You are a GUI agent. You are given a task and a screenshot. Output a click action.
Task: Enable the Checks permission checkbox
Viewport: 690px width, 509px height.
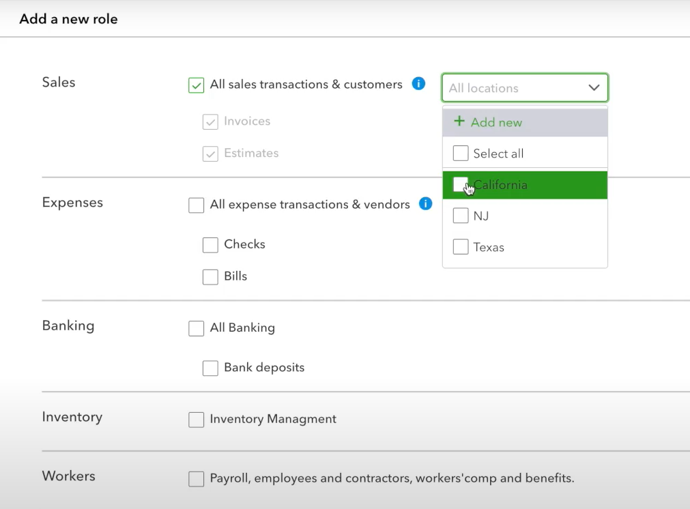coord(210,245)
